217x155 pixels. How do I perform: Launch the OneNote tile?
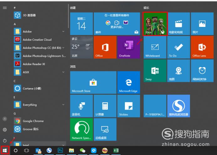(129, 47)
